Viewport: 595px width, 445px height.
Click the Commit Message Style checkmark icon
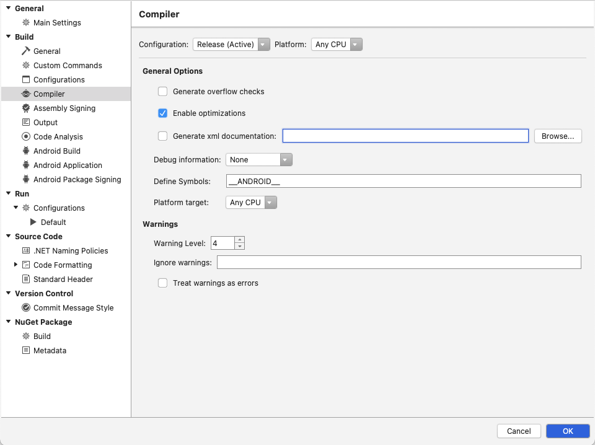[26, 307]
